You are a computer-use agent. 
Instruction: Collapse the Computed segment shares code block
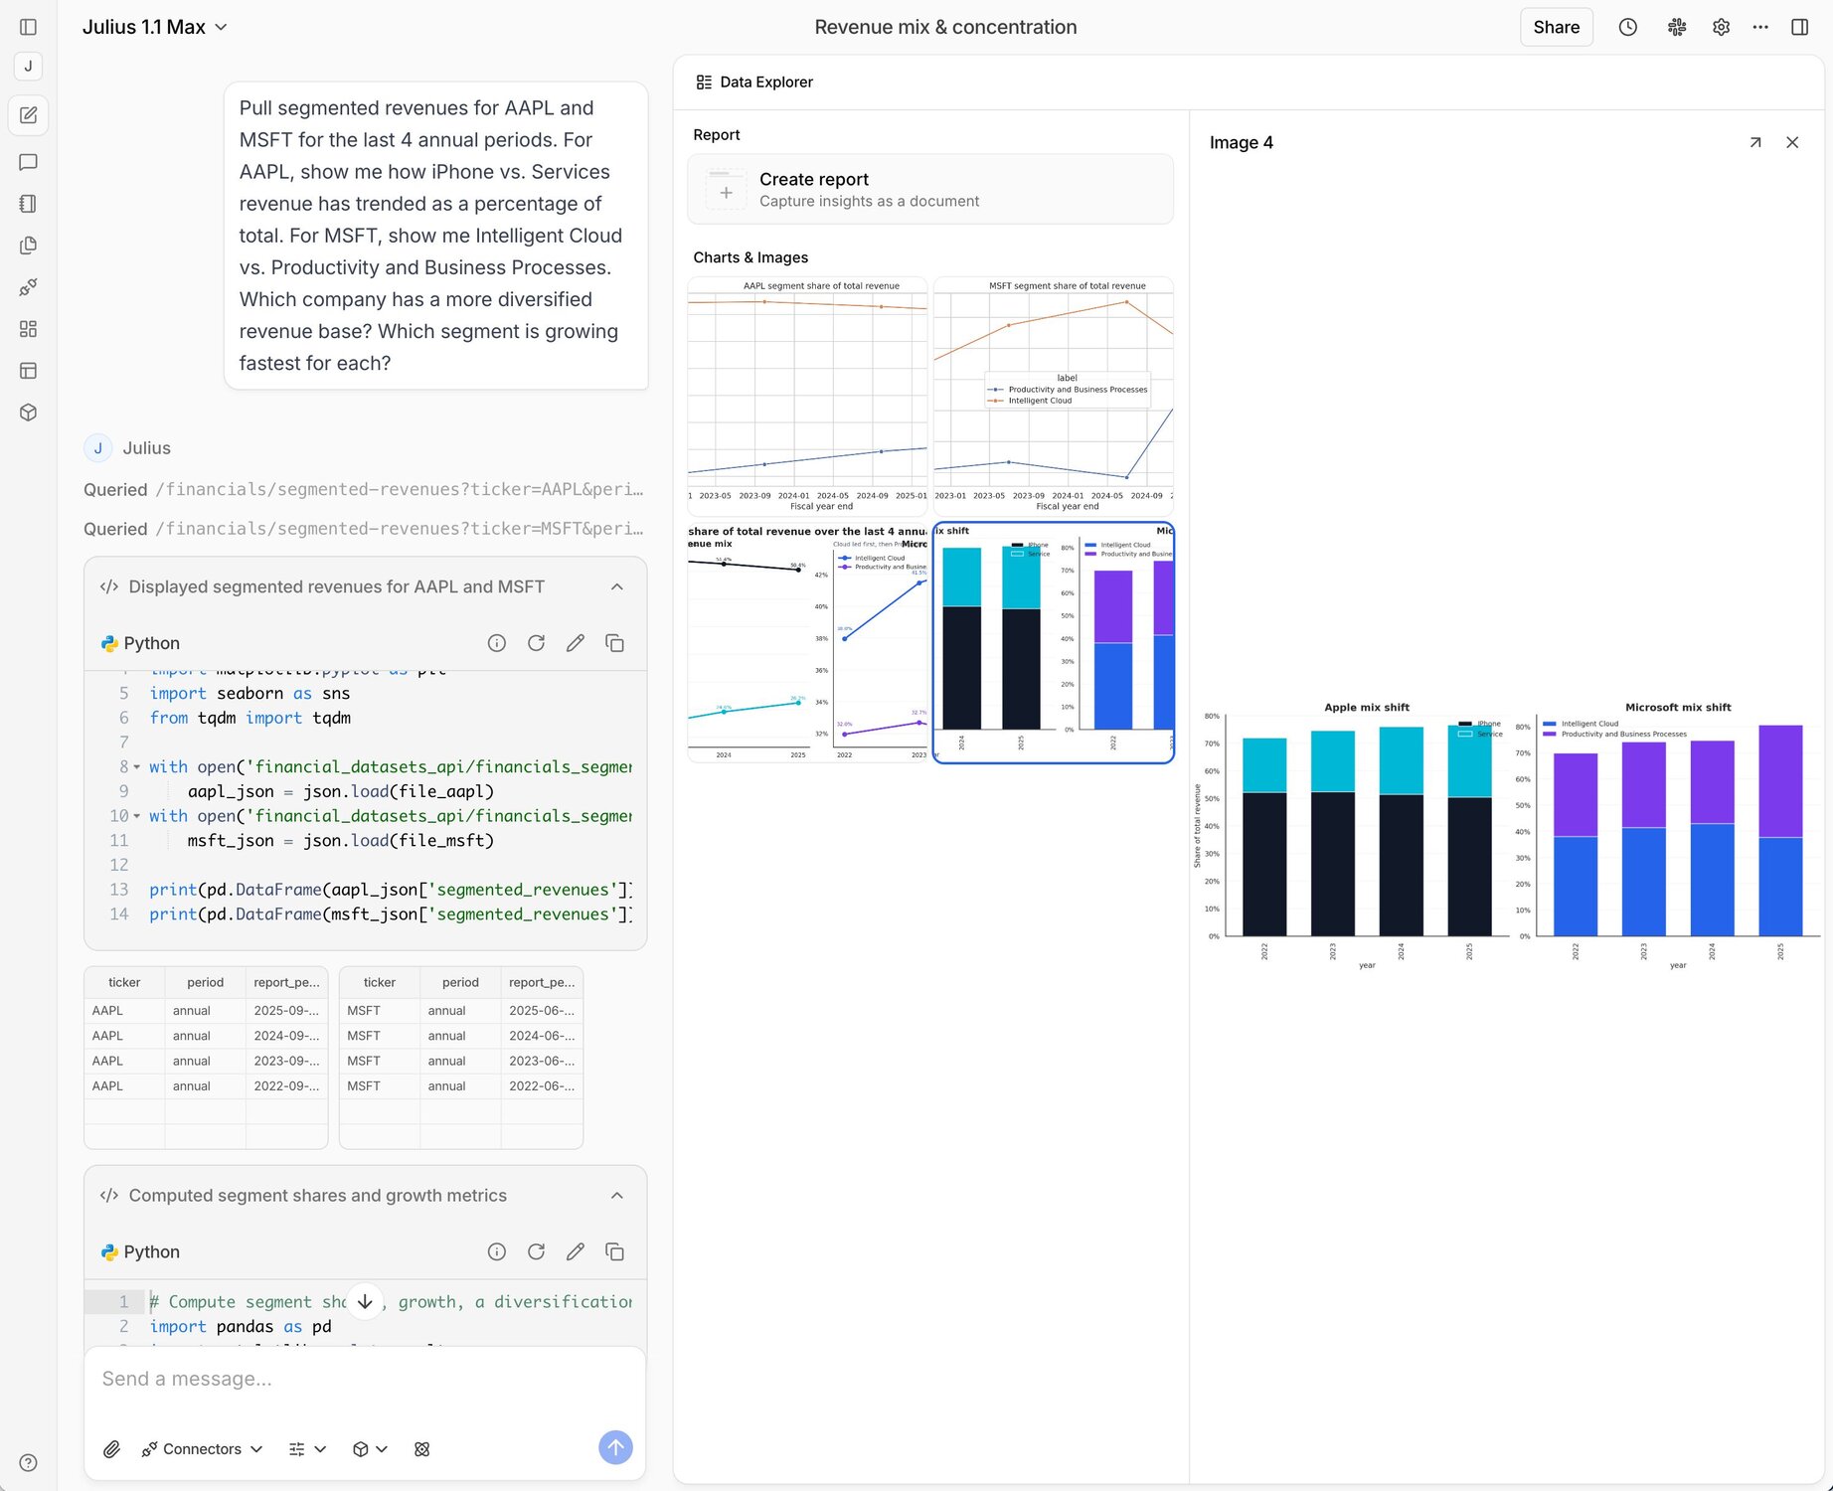tap(616, 1195)
